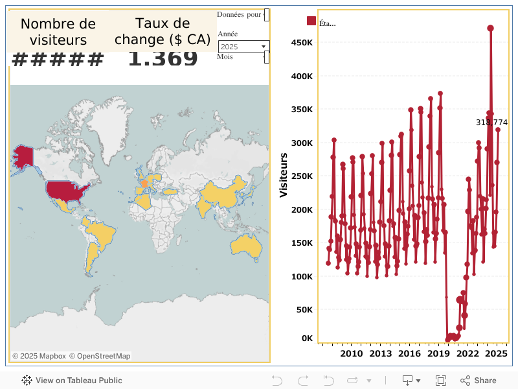The height and width of the screenshot is (389, 518).
Task: Click the 150K axis label
Action: (302, 243)
